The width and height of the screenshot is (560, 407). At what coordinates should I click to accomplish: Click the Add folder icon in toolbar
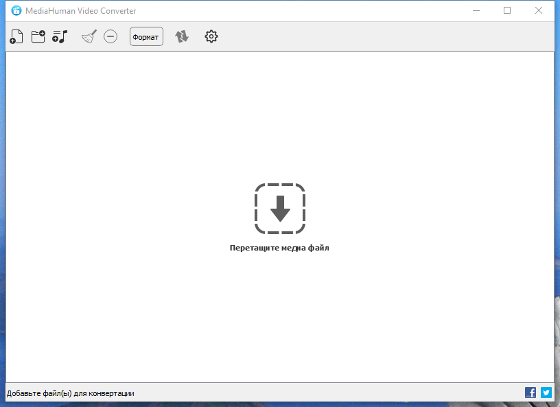click(x=38, y=36)
